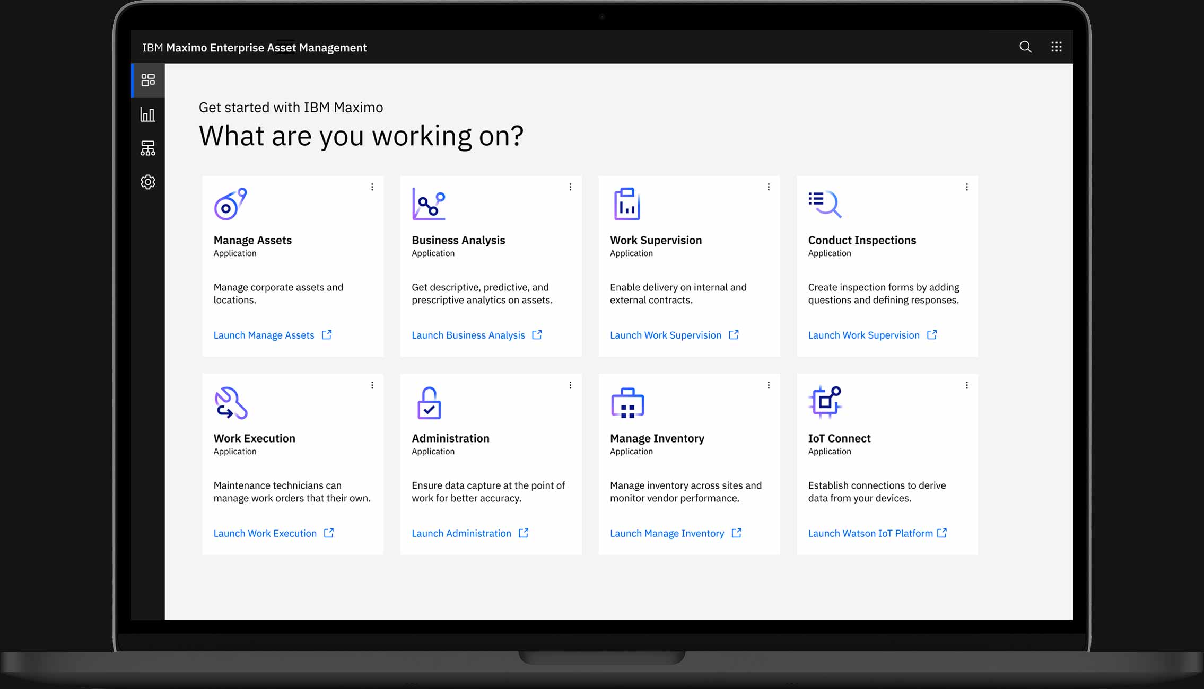
Task: Click 'What are you working on?' heading
Action: [x=361, y=136]
